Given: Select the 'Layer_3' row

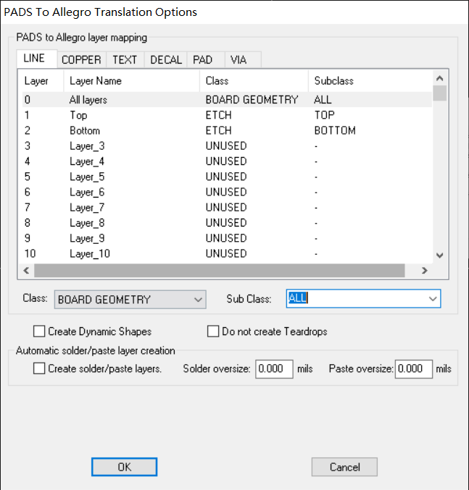Looking at the screenshot, I should tap(227, 146).
